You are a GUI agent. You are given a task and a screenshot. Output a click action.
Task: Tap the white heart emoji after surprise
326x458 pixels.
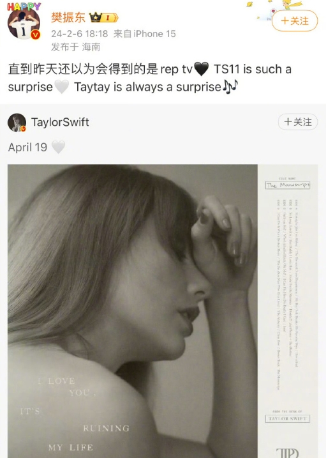coord(61,87)
